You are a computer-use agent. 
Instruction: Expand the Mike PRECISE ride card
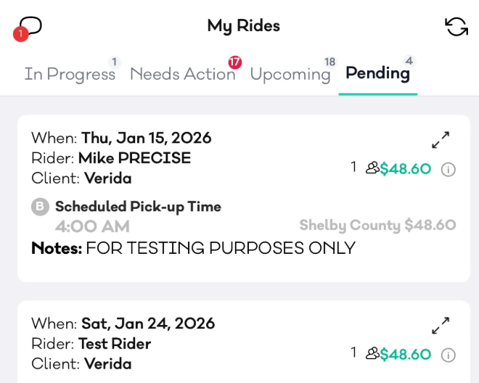(x=441, y=140)
